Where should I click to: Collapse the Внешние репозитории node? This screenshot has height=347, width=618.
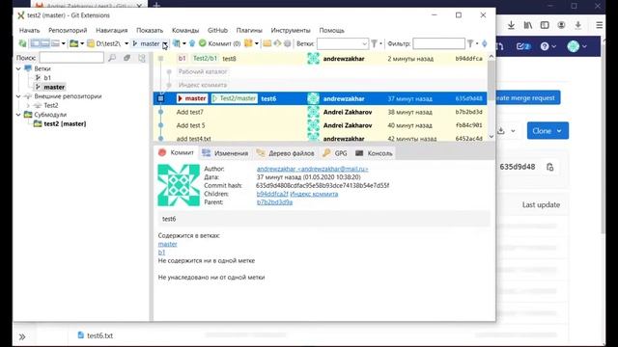click(18, 96)
